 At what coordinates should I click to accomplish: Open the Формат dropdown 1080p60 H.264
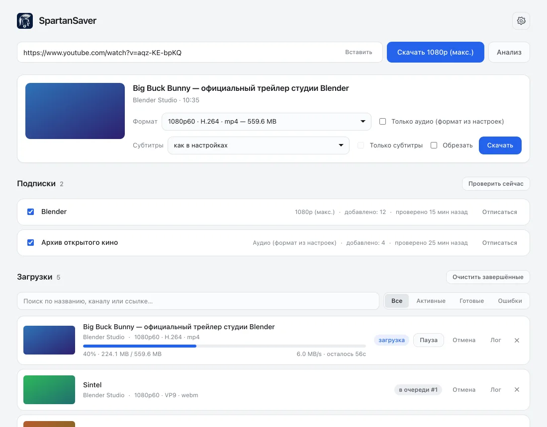point(266,122)
